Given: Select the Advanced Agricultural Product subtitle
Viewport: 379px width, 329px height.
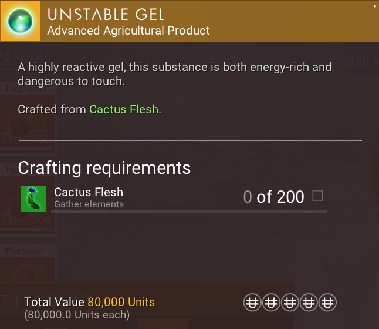Looking at the screenshot, I should pos(128,31).
